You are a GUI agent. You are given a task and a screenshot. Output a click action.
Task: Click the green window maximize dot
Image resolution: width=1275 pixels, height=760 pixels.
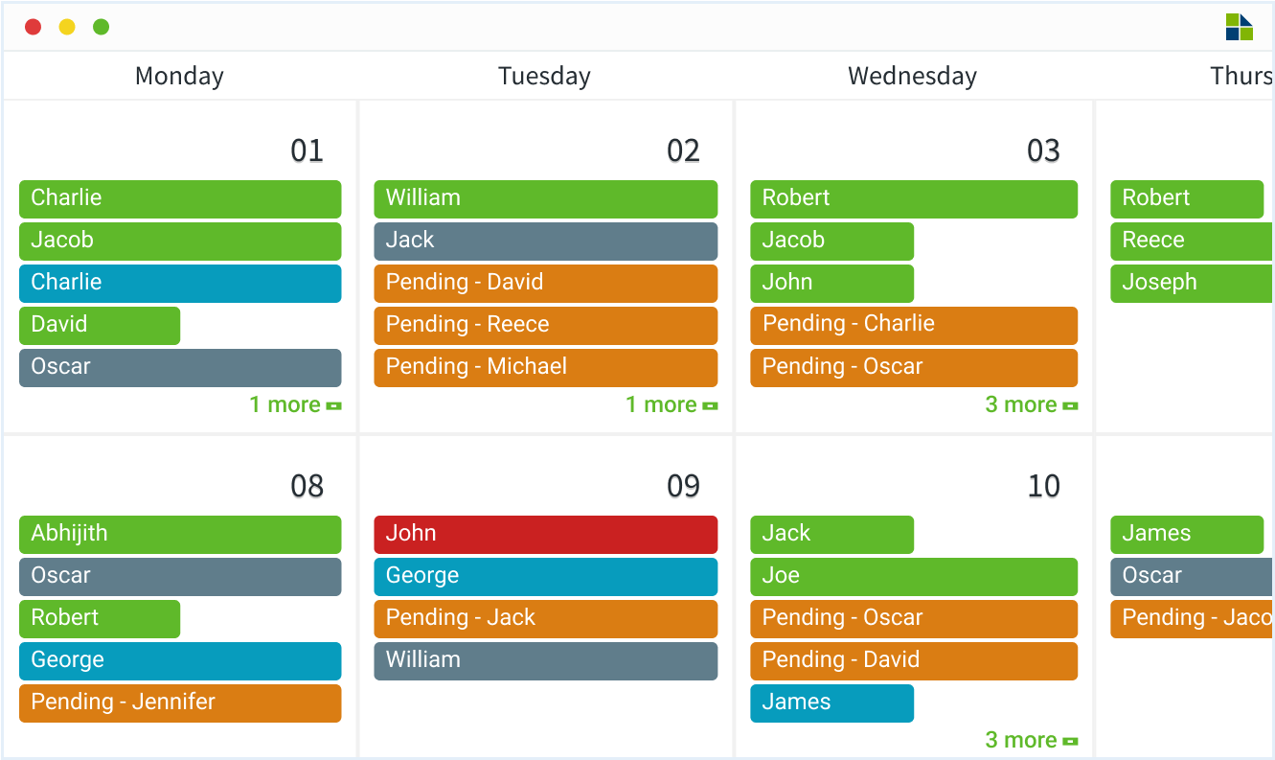101,27
